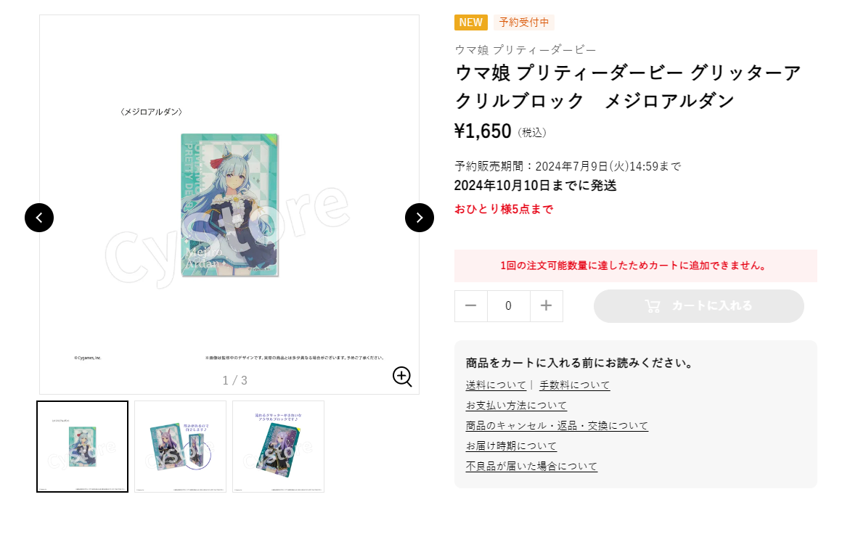Advance to the next product image arrow
This screenshot has height=534, width=850.
click(x=420, y=218)
